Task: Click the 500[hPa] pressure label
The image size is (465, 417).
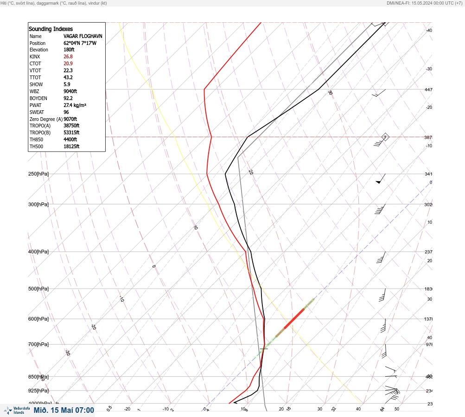Action: tap(38, 289)
